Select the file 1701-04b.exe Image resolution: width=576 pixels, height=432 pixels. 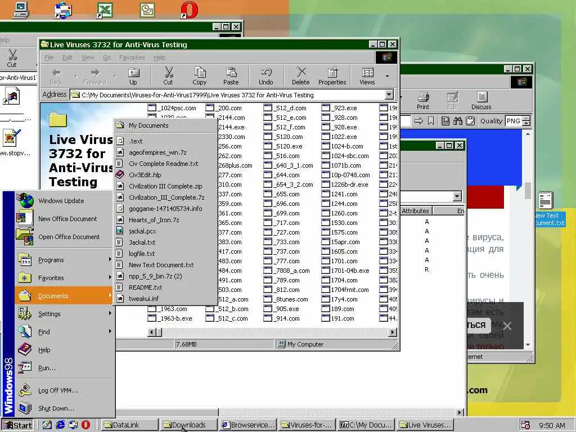coord(345,271)
